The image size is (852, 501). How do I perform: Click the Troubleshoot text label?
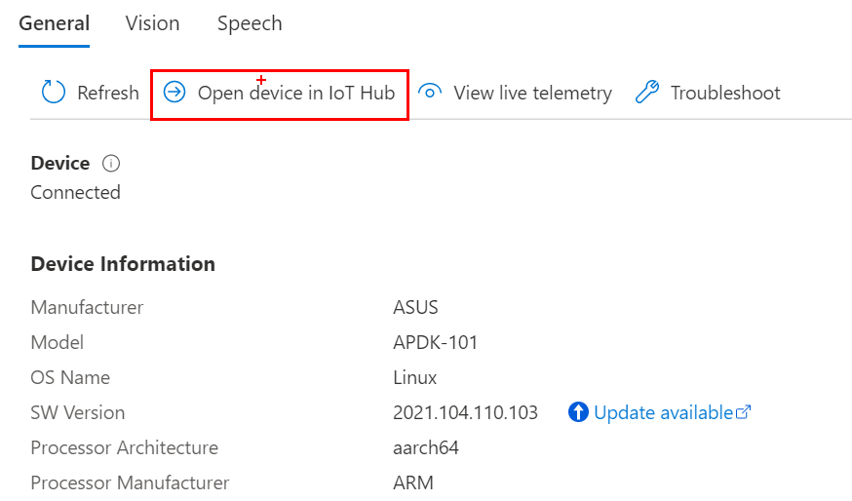725,93
